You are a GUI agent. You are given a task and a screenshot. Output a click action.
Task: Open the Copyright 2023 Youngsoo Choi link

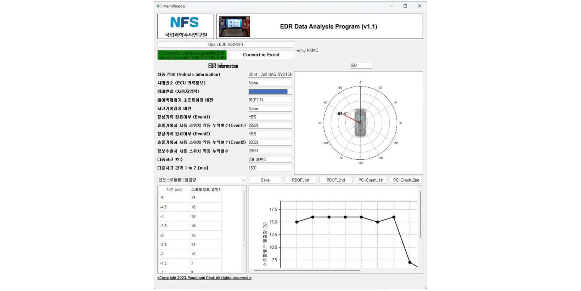point(204,278)
